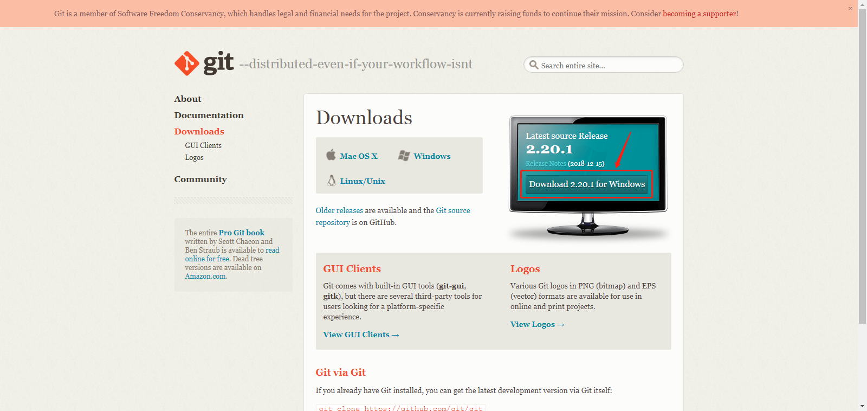
Task: Open Logos sidebar sub-item
Action: (x=194, y=157)
